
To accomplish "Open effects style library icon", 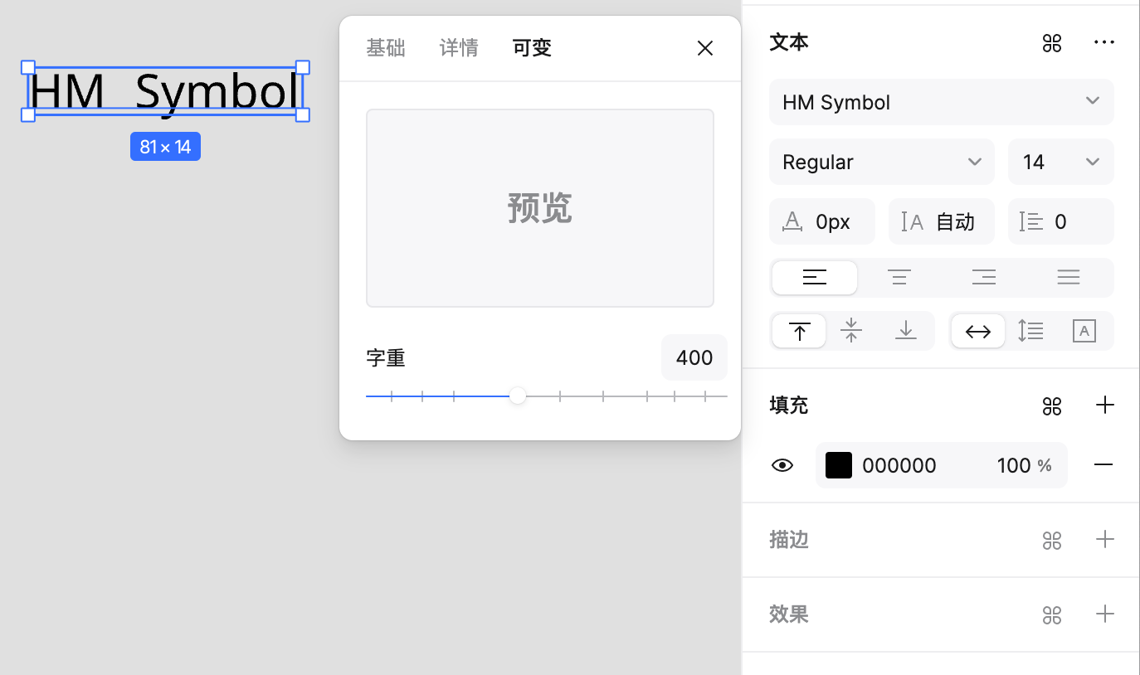I will tap(1052, 615).
